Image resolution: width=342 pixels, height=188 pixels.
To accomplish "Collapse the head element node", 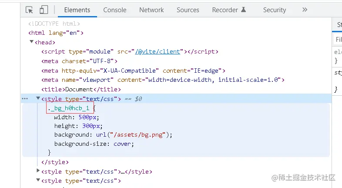I will [x=31, y=42].
